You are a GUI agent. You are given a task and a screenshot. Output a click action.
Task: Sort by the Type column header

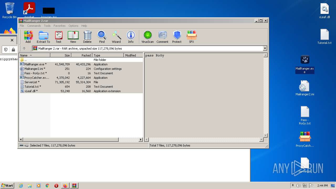(x=108, y=55)
